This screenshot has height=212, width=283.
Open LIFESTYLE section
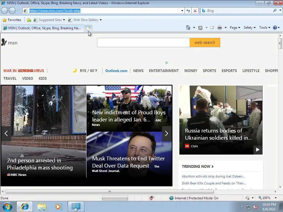coord(251,71)
